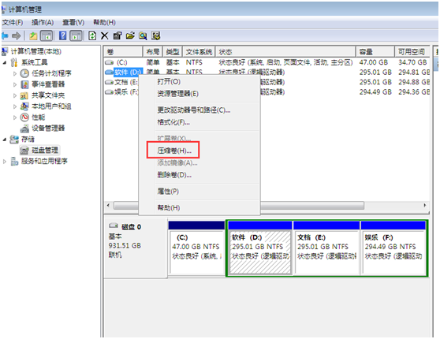Click the Back arrow toolbar icon
The height and width of the screenshot is (339, 440).
5,35
